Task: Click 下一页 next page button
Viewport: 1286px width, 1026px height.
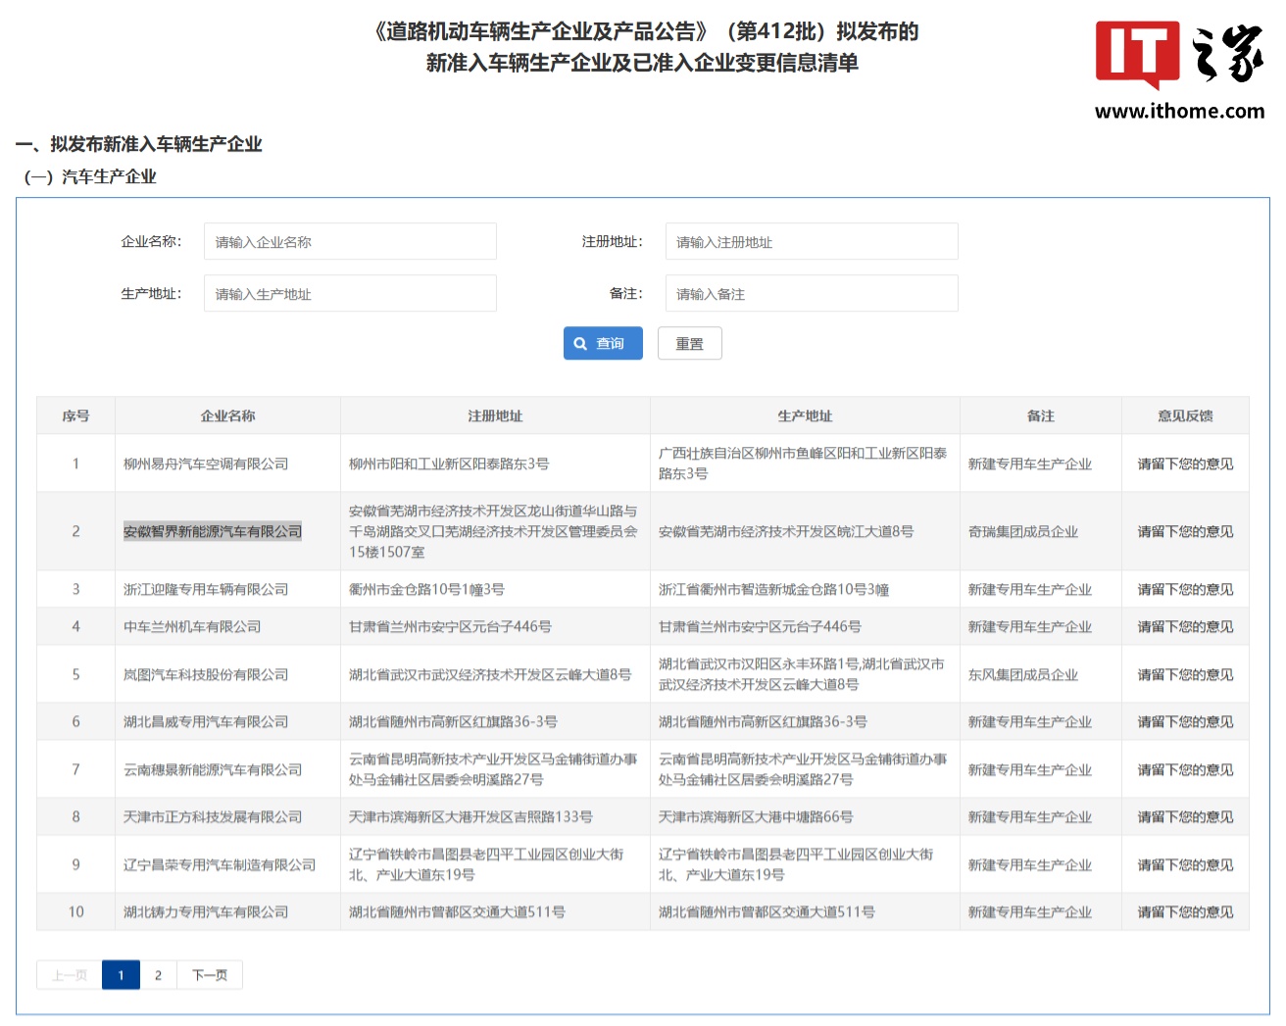Action: [x=210, y=975]
